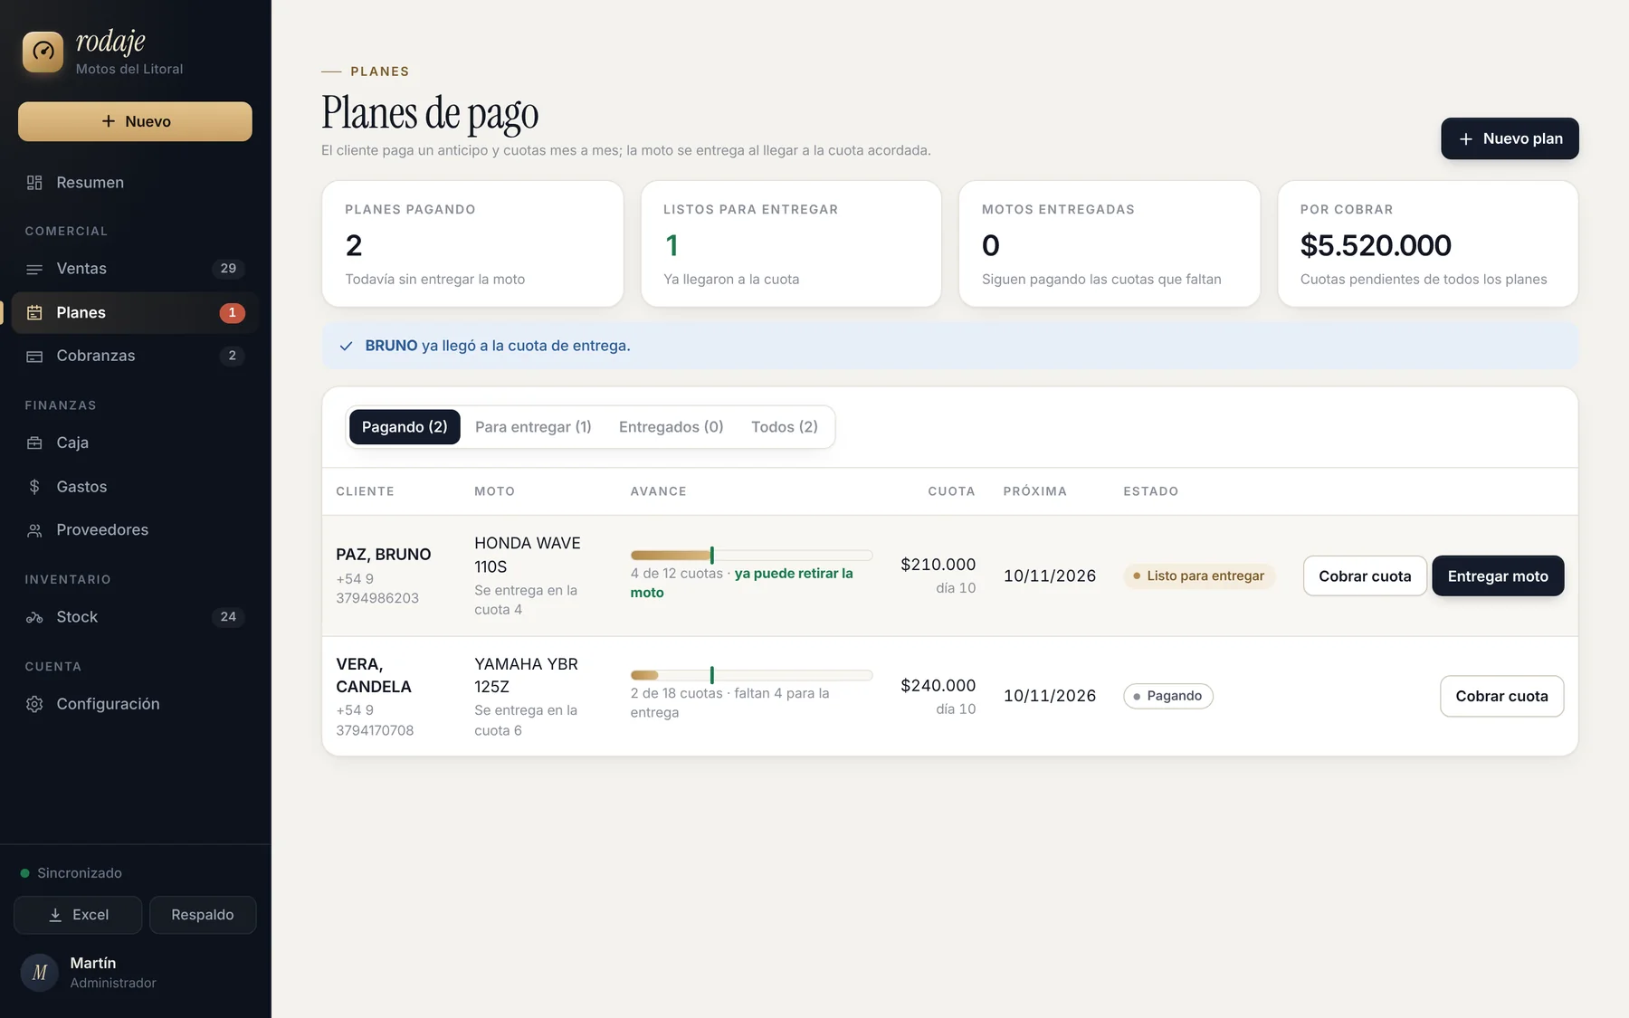Click Martín's avatar with letter M
This screenshot has height=1018, width=1629.
40,973
